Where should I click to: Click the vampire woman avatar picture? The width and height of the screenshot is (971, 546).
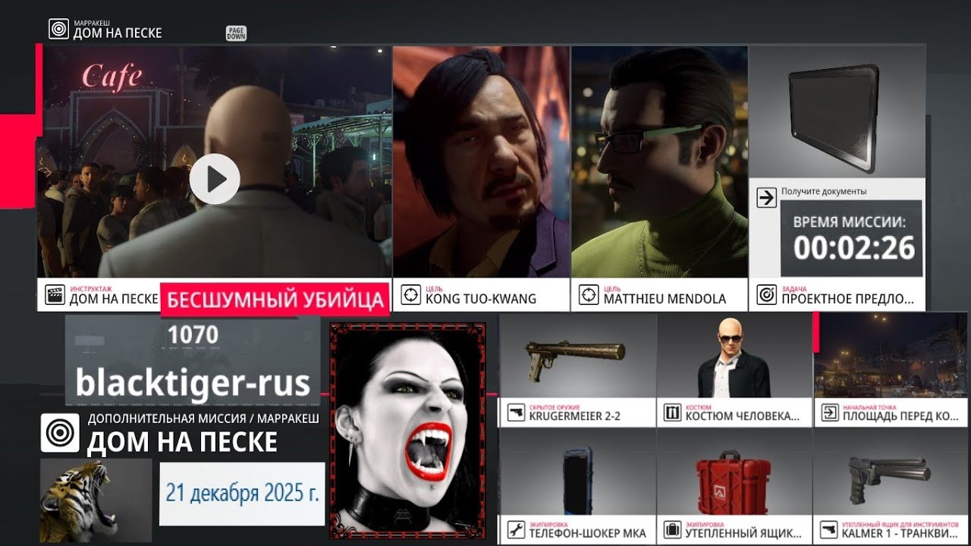click(407, 430)
